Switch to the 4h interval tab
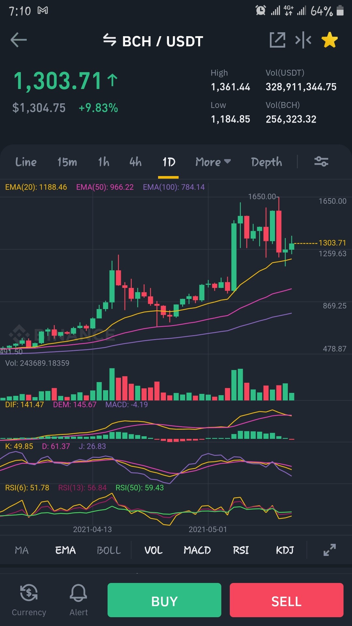 [135, 162]
